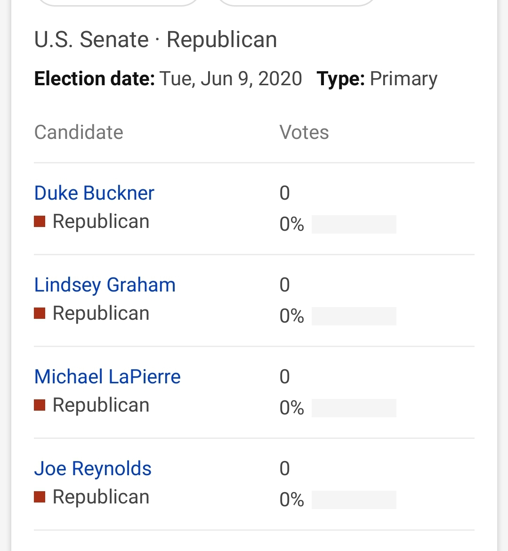Click the Type: Primary label
The height and width of the screenshot is (551, 508).
pyautogui.click(x=377, y=79)
